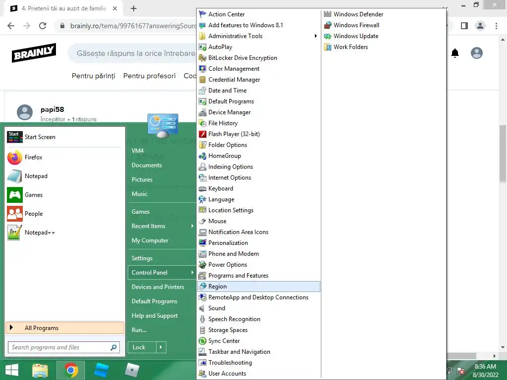
Task: Launch Firefox from the Start menu
Action: tap(65, 157)
